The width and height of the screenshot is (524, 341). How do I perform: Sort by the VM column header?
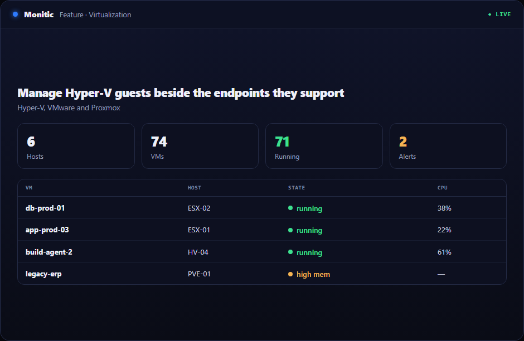pos(29,188)
